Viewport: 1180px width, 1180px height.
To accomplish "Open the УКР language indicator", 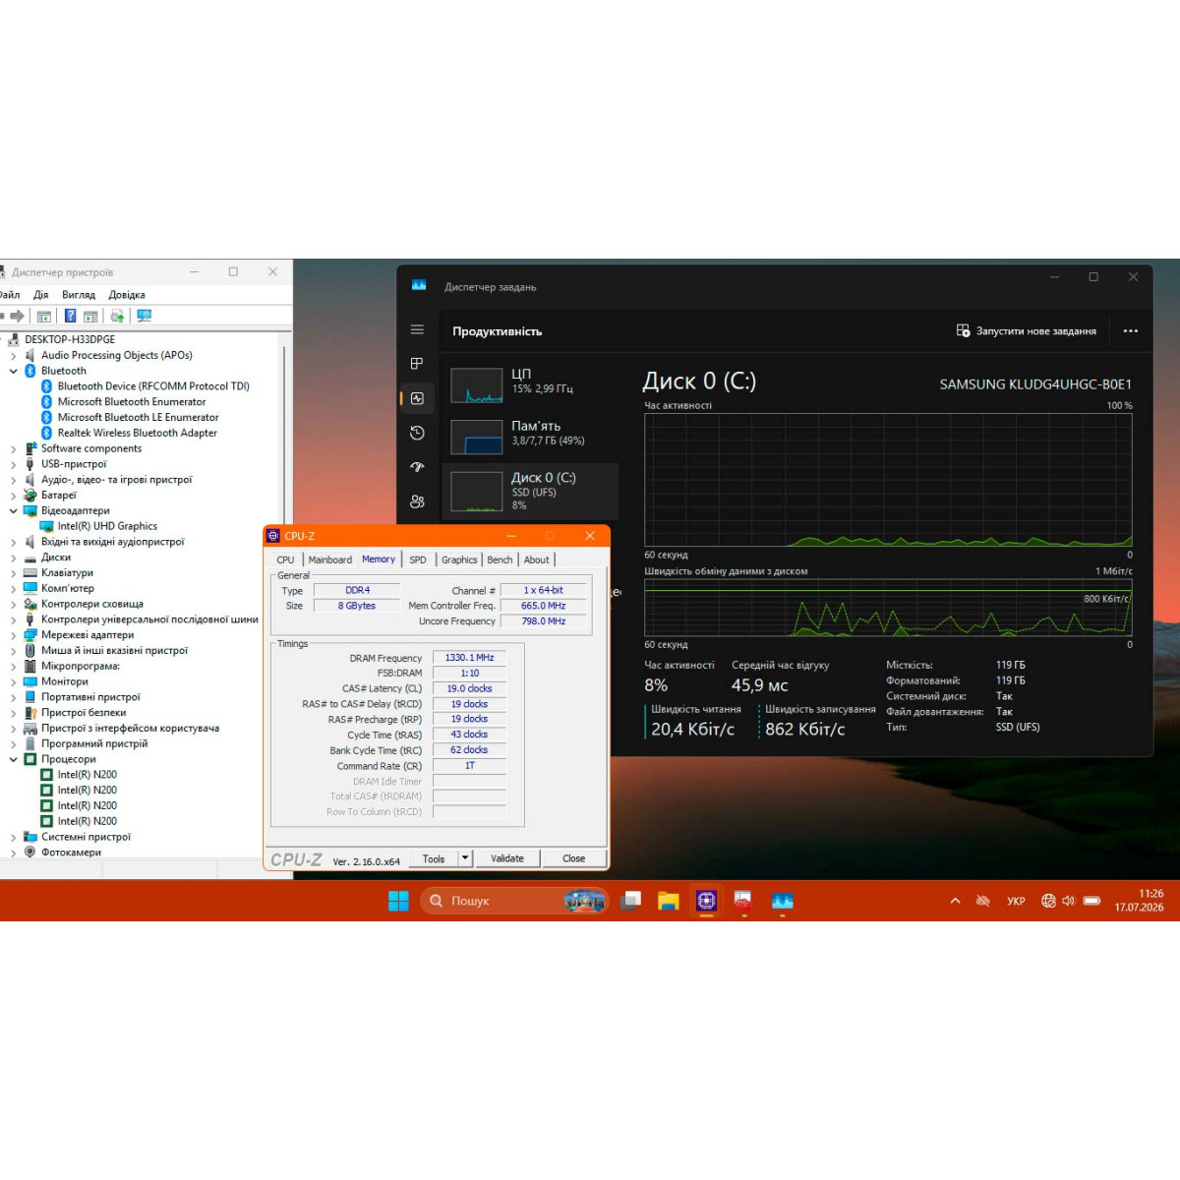I will point(1016,901).
